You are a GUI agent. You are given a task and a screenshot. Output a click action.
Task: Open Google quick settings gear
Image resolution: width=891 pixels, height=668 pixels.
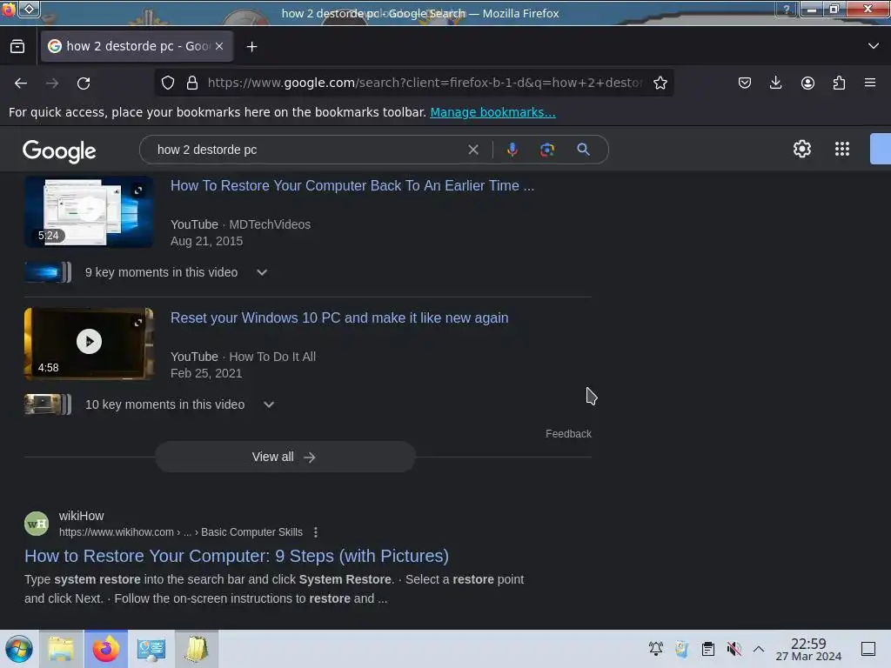click(x=801, y=149)
